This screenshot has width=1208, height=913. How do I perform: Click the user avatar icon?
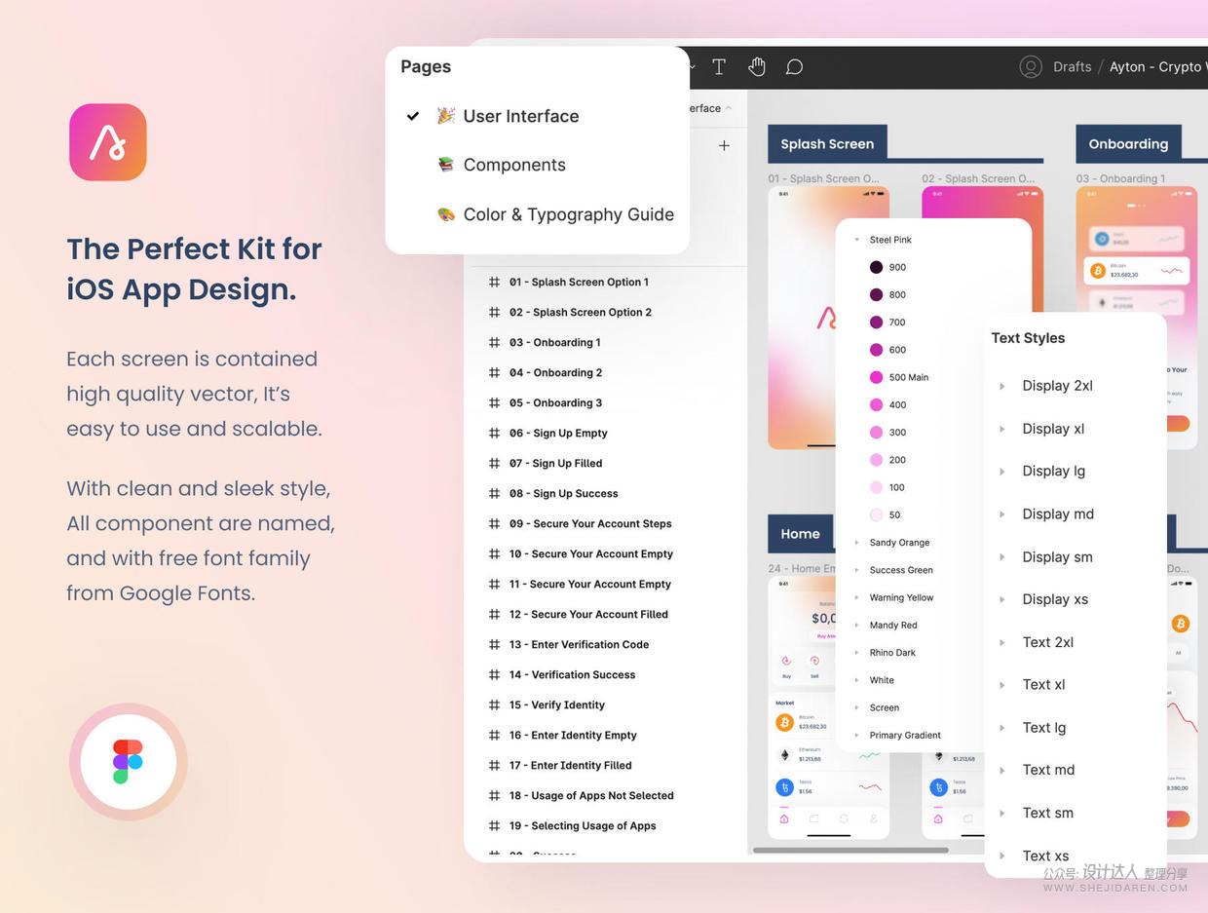[1030, 66]
